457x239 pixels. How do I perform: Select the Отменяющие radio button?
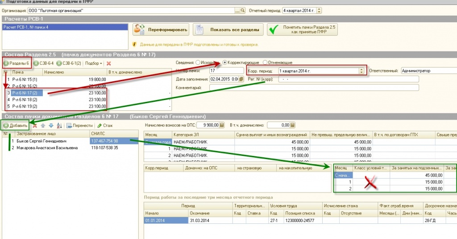[265, 63]
